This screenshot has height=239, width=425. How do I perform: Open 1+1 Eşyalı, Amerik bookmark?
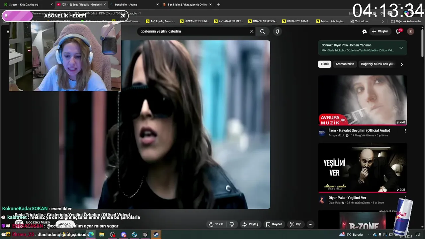pos(161,21)
